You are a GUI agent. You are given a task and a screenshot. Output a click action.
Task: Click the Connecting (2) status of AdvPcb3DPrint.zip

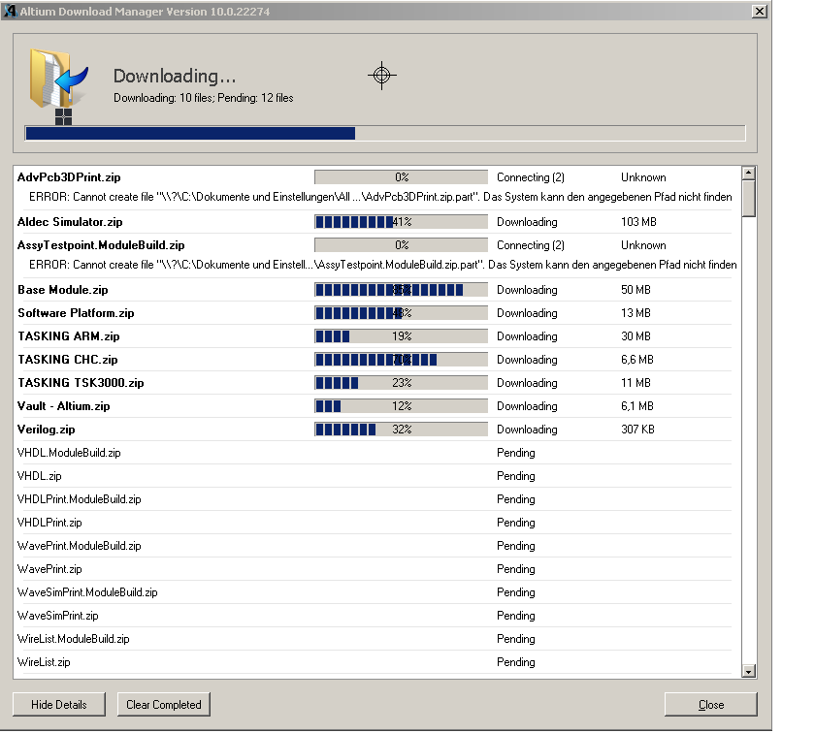click(x=531, y=177)
